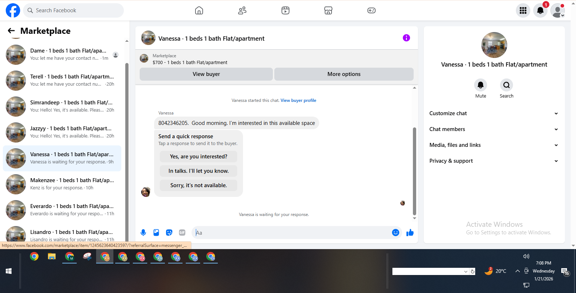Click the chat messages scrollbar thumb

[x=414, y=171]
